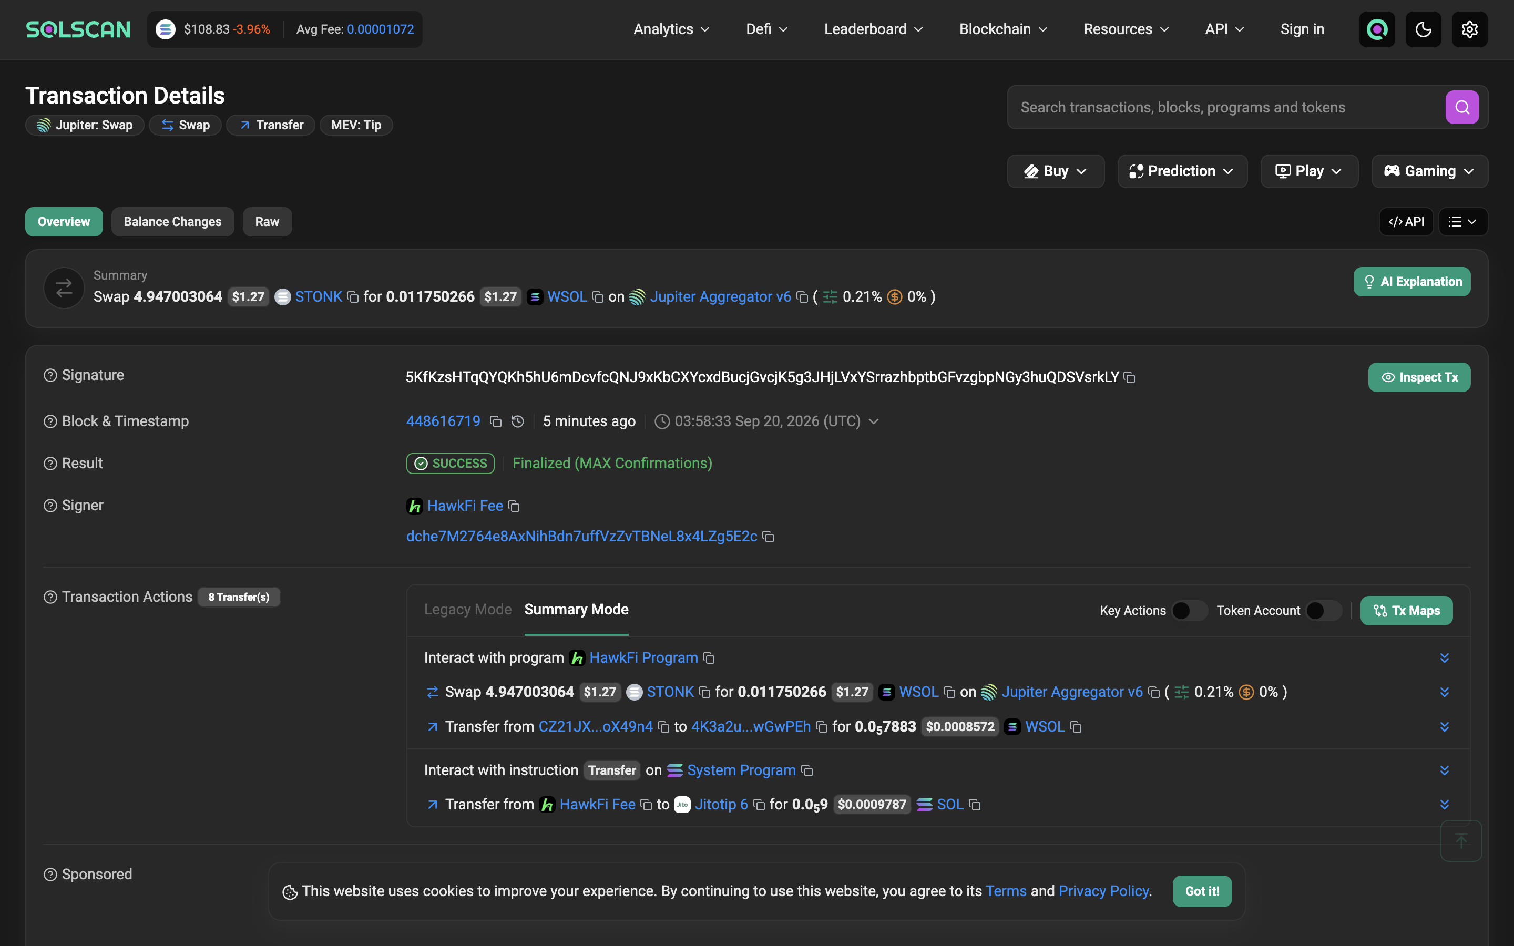
Task: Select the Overview tab
Action: click(x=64, y=222)
